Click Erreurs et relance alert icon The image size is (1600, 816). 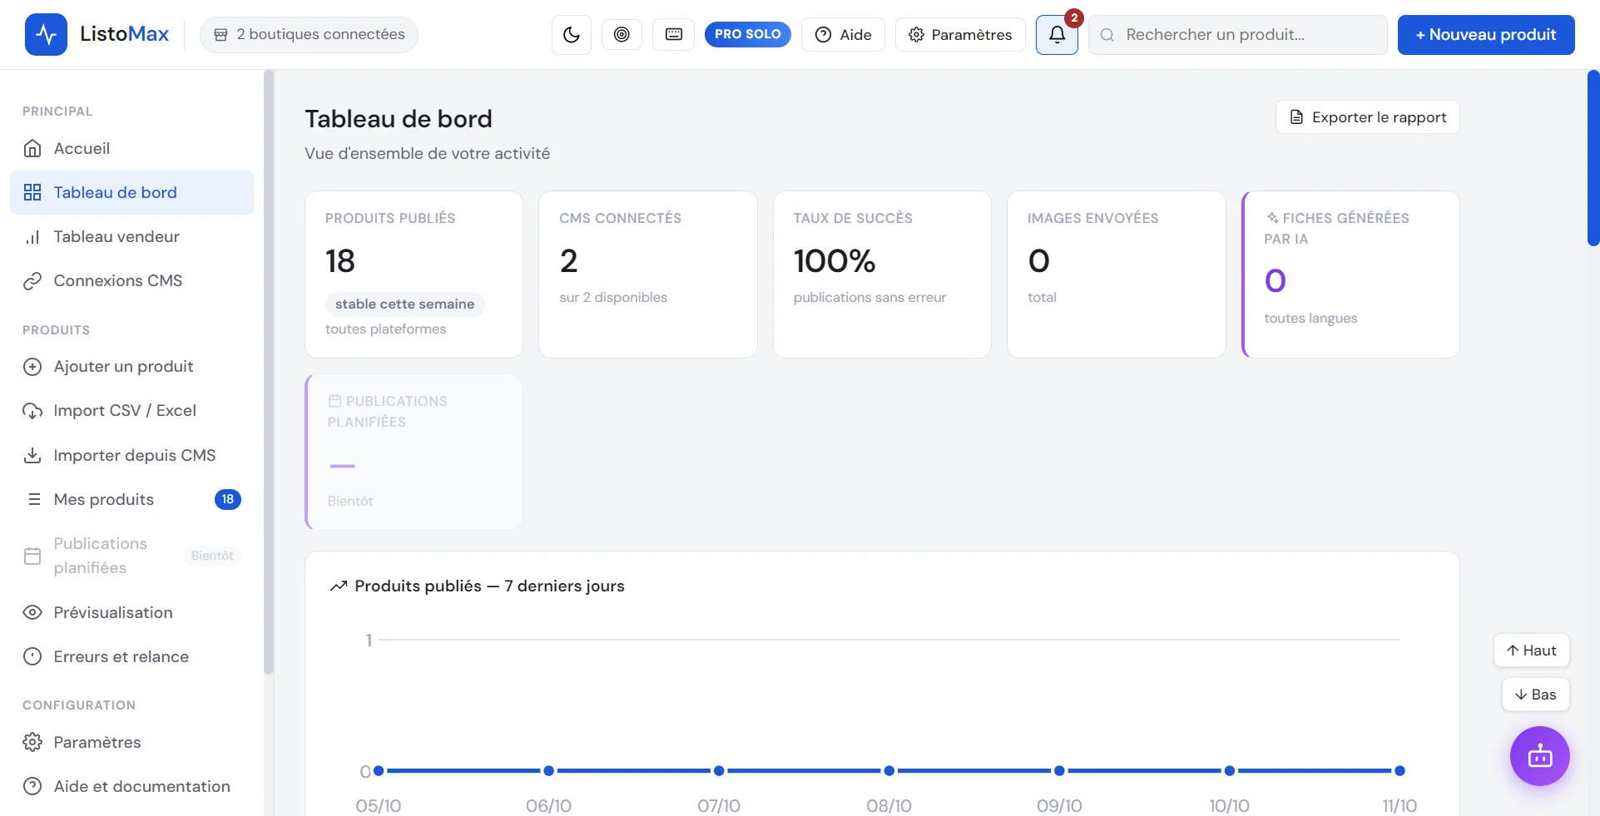[32, 656]
